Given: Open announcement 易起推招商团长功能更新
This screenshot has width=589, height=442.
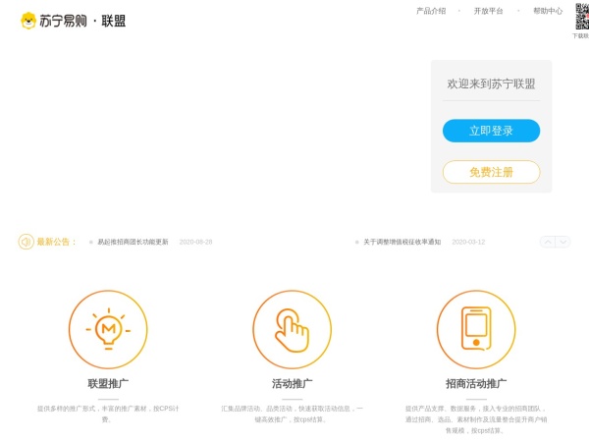Looking at the screenshot, I should 133,242.
